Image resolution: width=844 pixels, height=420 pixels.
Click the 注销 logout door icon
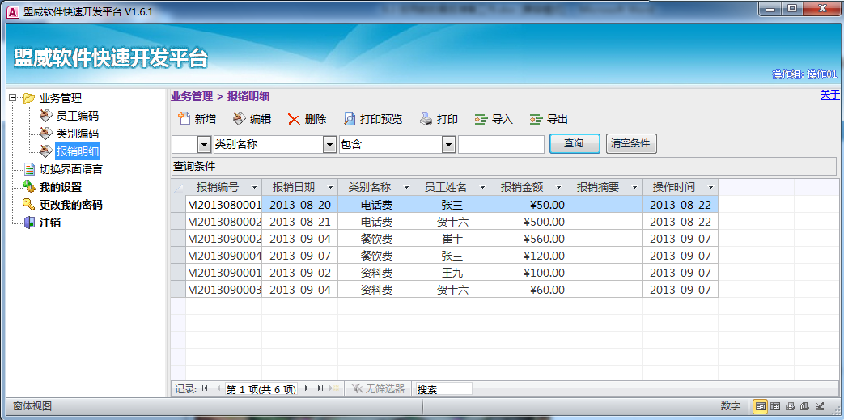click(x=29, y=223)
